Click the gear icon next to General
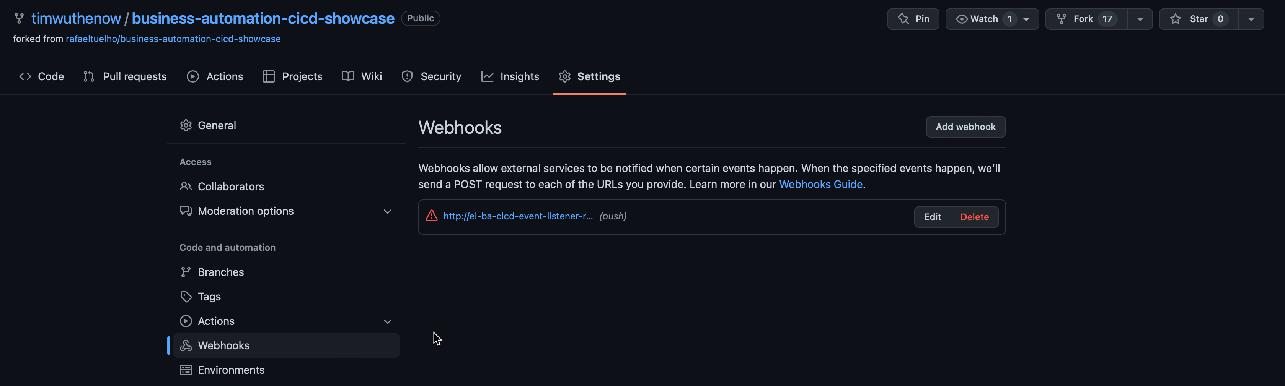The image size is (1285, 386). click(186, 125)
